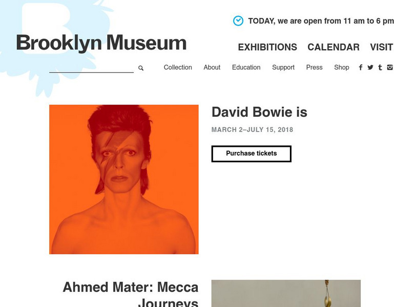
Task: Open the EXHIBITIONS menu
Action: 267,47
